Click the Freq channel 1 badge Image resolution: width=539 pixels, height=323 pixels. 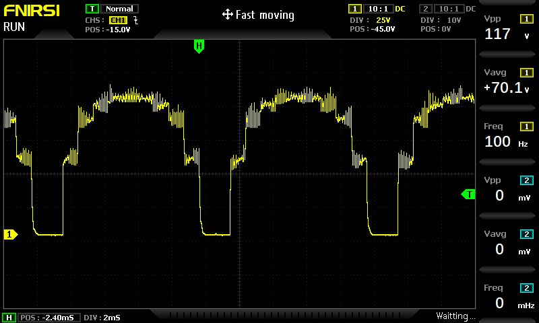pyautogui.click(x=527, y=127)
